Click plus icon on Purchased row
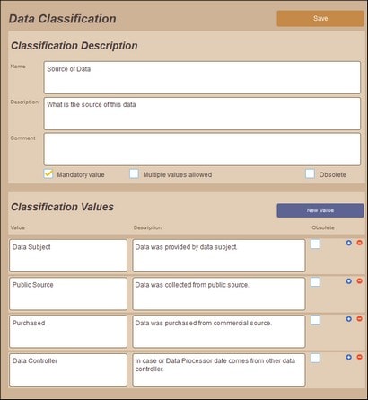This screenshot has height=400, width=368. coord(348,319)
